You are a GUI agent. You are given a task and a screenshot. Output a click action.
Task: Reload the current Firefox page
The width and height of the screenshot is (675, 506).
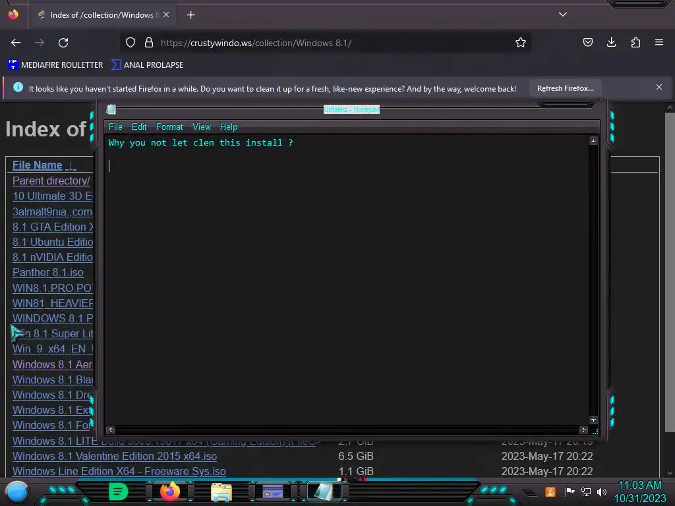(x=63, y=43)
